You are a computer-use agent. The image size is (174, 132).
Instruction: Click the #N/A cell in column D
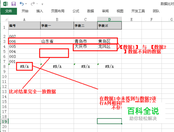point(109,67)
